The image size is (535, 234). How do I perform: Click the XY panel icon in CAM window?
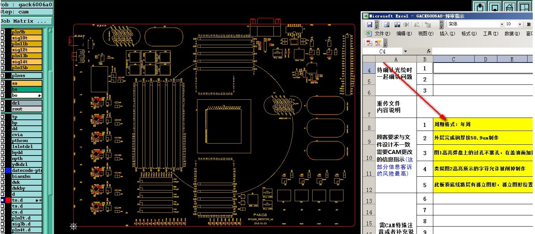(x=525, y=7)
